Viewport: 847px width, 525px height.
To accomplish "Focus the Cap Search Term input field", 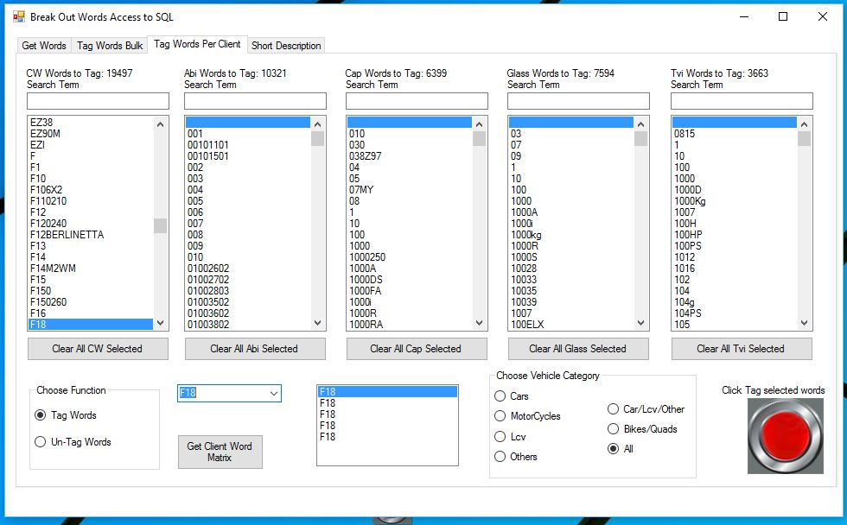I will pos(417,101).
